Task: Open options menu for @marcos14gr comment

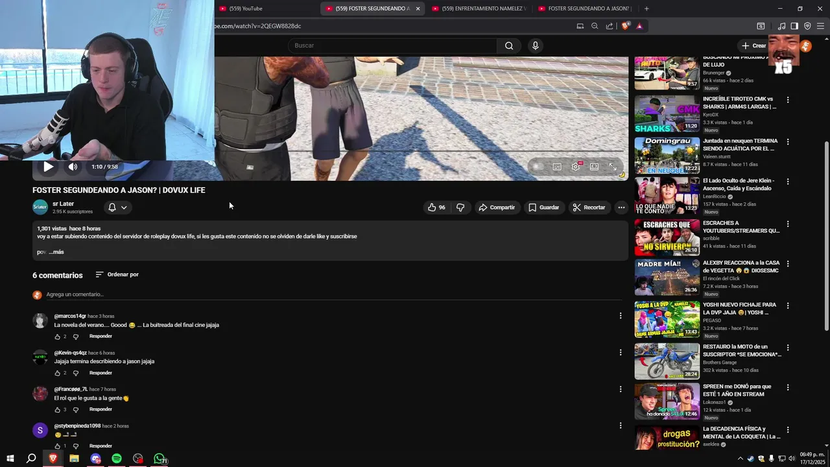Action: [620, 316]
